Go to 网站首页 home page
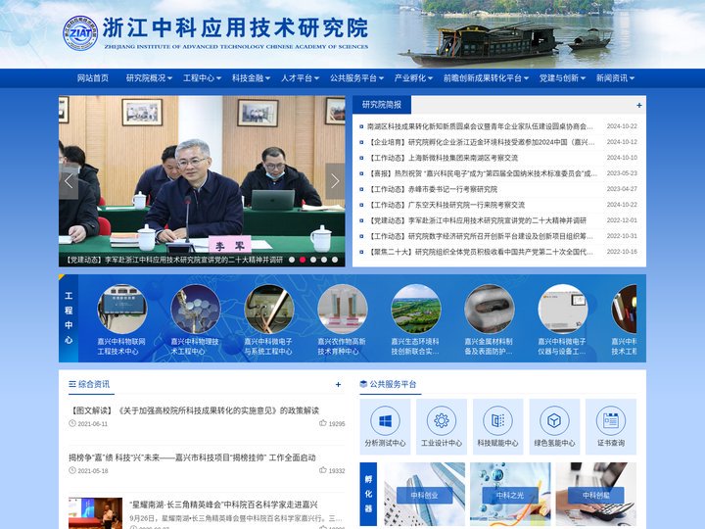The image size is (705, 529). coord(93,78)
